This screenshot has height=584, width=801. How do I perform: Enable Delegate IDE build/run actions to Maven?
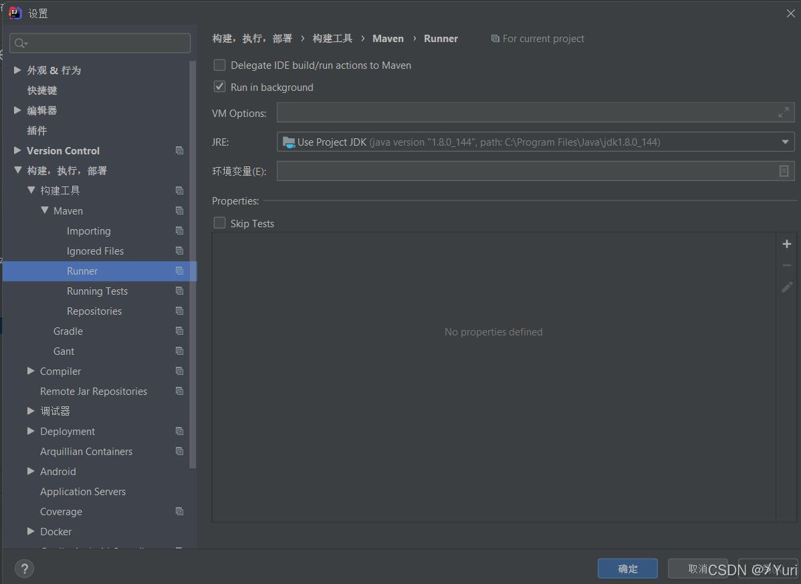pyautogui.click(x=219, y=65)
